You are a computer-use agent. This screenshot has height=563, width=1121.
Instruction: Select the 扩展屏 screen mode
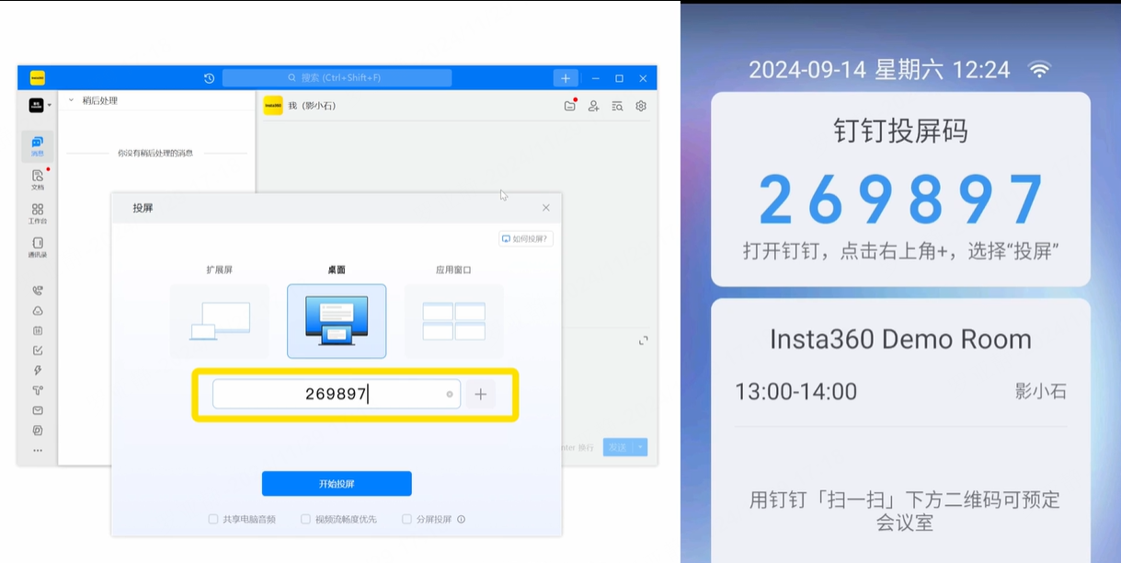pos(219,320)
